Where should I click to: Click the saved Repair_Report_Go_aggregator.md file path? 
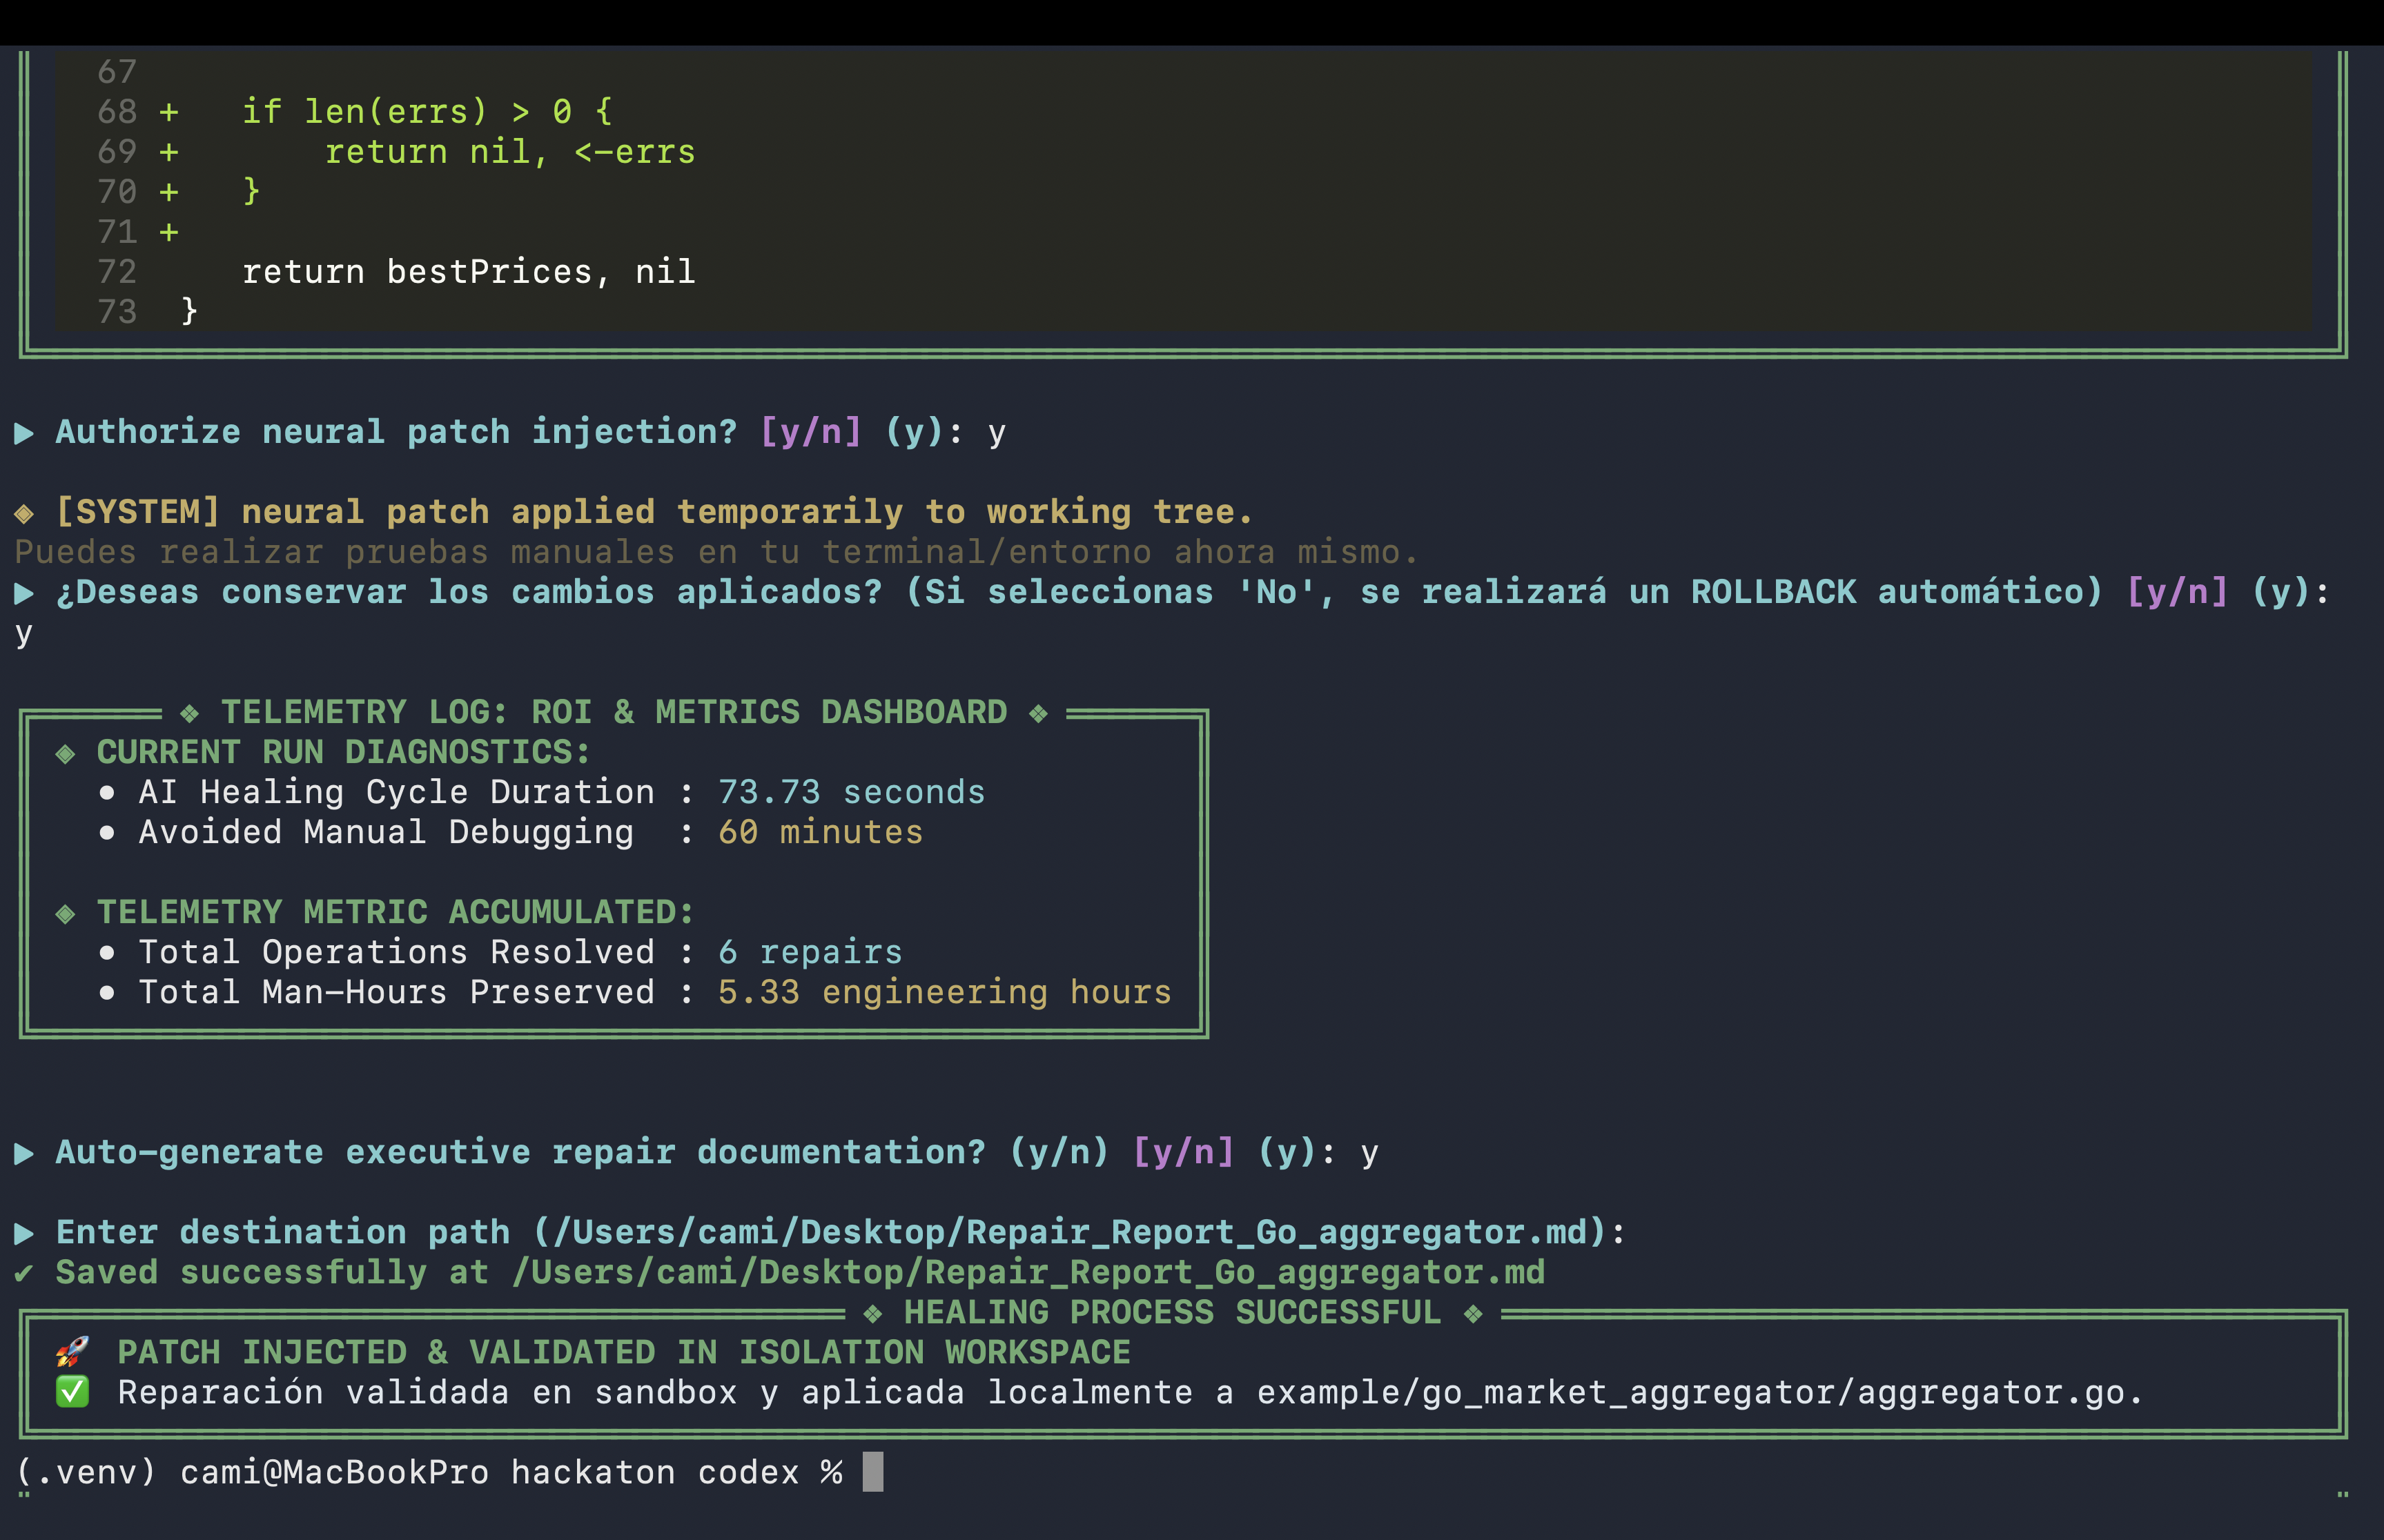[x=1028, y=1272]
